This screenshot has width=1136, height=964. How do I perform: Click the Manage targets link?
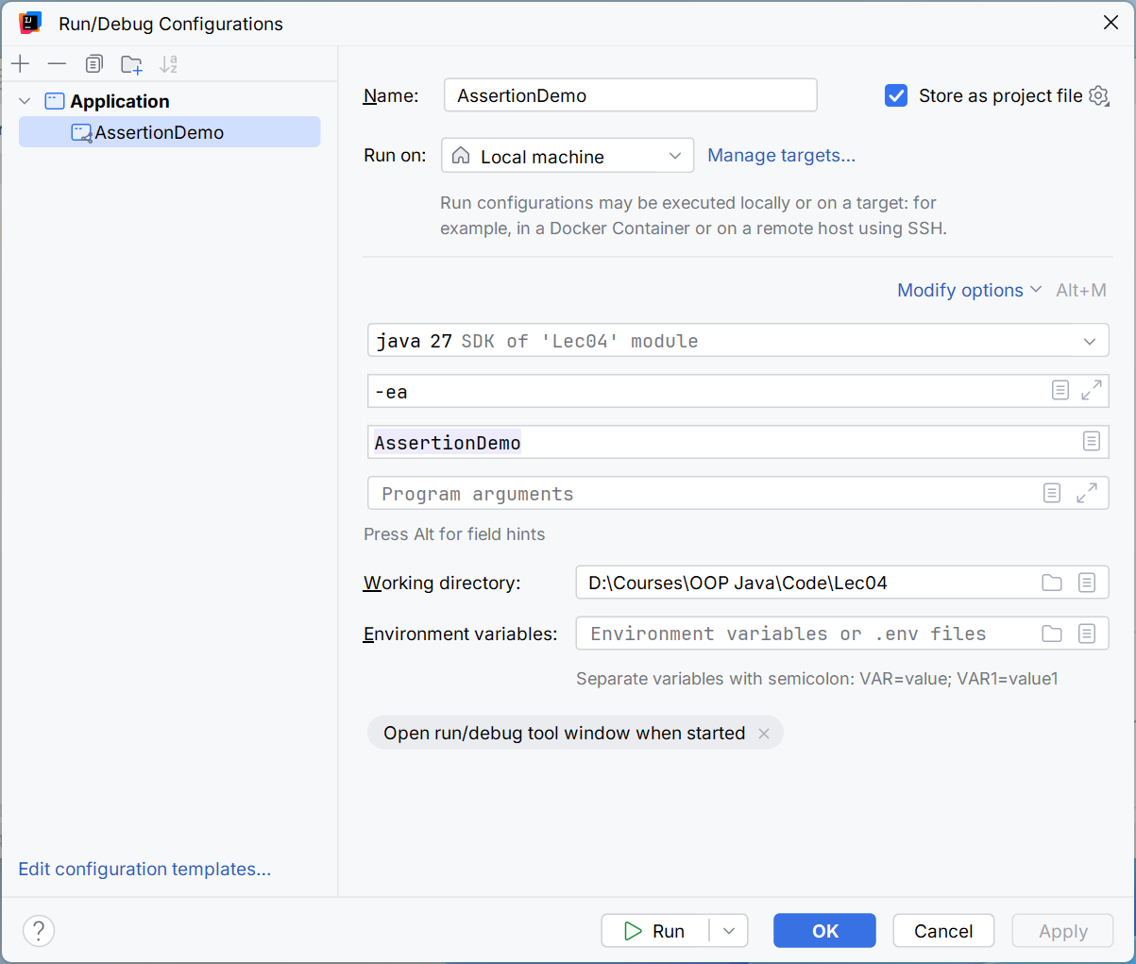(782, 156)
